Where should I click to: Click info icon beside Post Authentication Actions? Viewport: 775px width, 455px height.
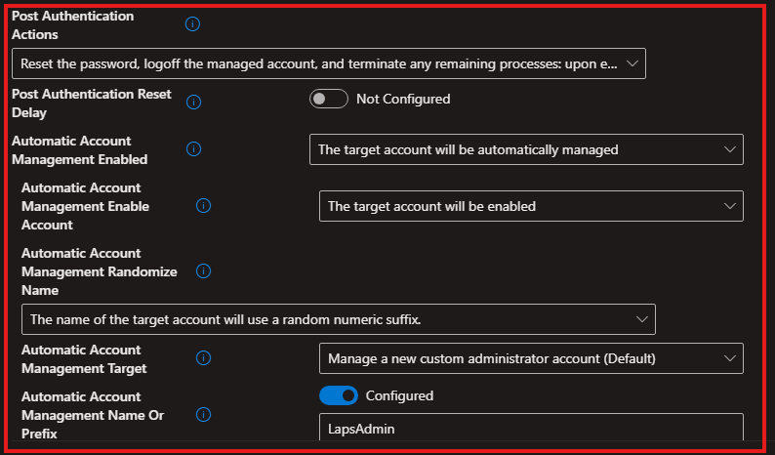click(193, 24)
